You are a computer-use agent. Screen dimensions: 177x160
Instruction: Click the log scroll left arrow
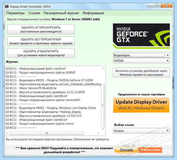pyautogui.click(x=7, y=133)
